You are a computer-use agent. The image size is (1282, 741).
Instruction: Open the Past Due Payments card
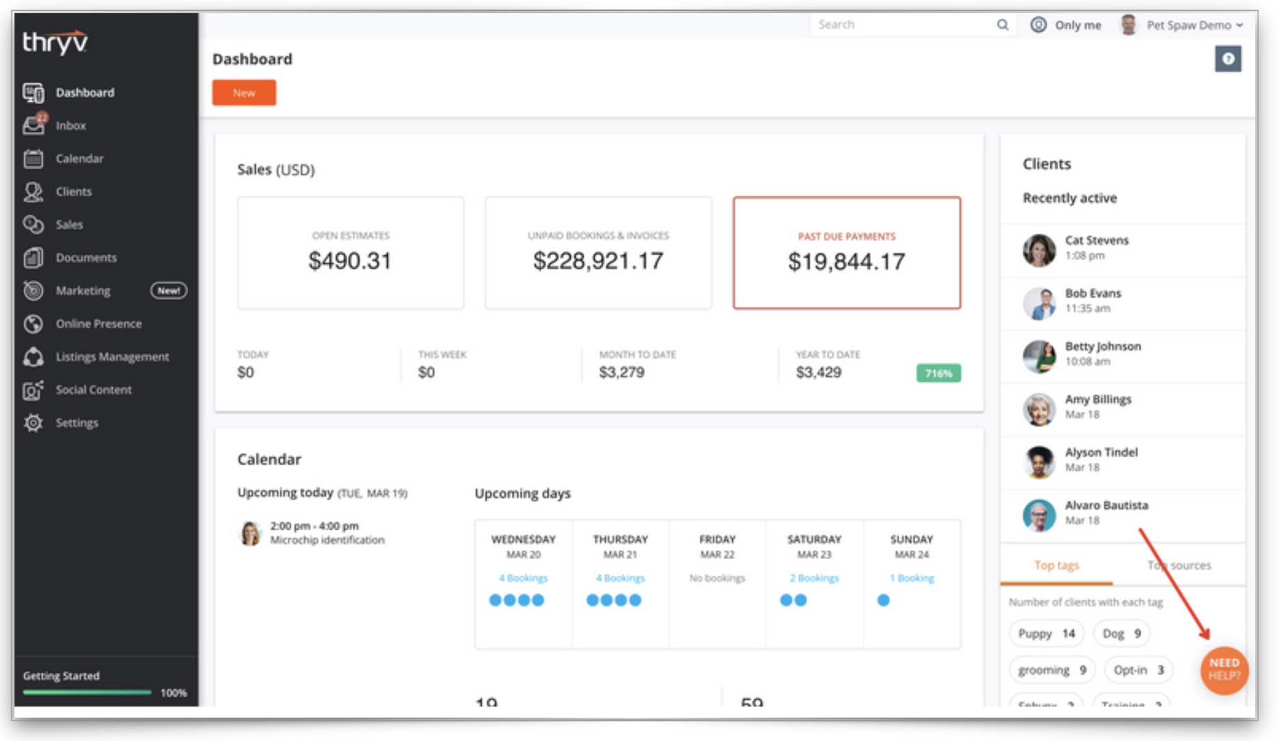click(x=847, y=253)
